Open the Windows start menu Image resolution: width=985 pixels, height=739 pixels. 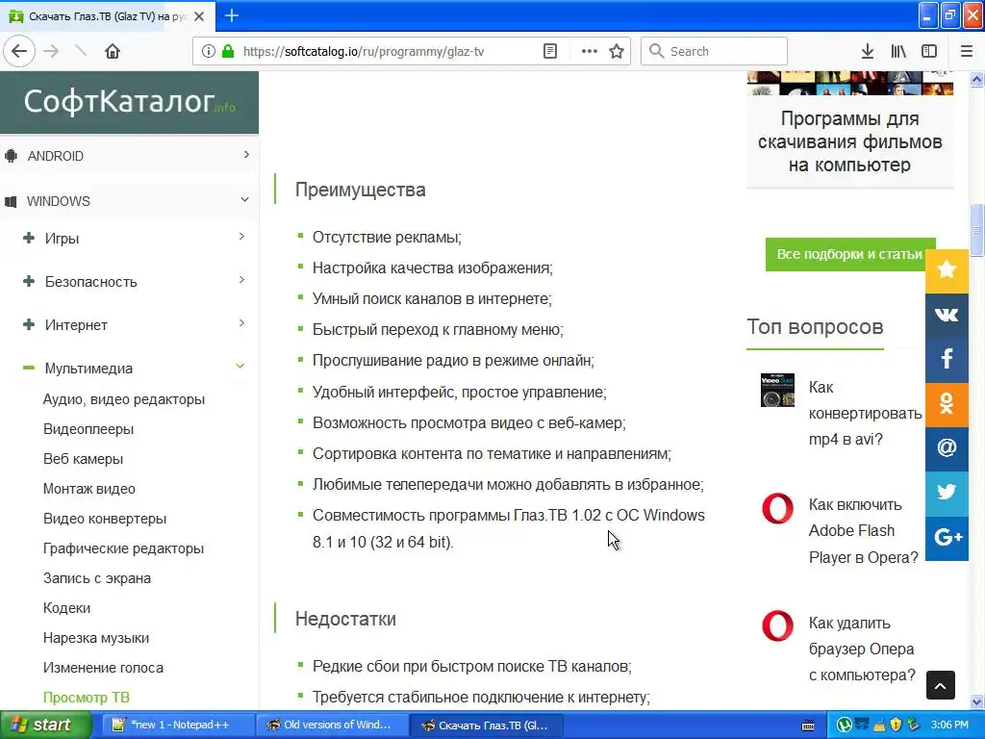[x=46, y=725]
